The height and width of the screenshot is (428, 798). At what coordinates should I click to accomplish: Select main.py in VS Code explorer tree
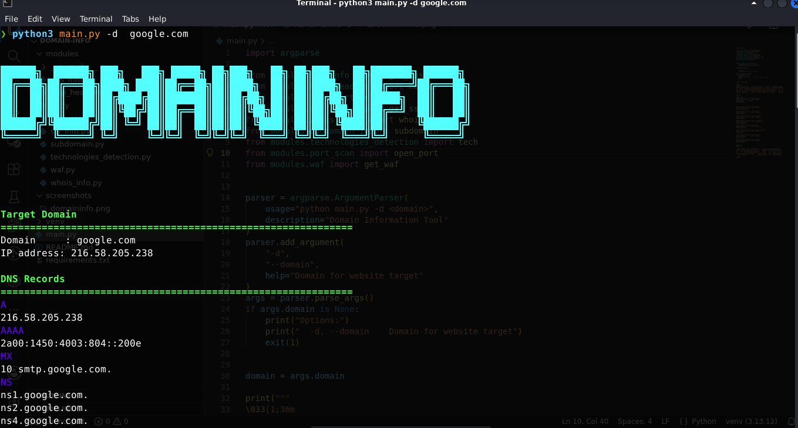61,235
